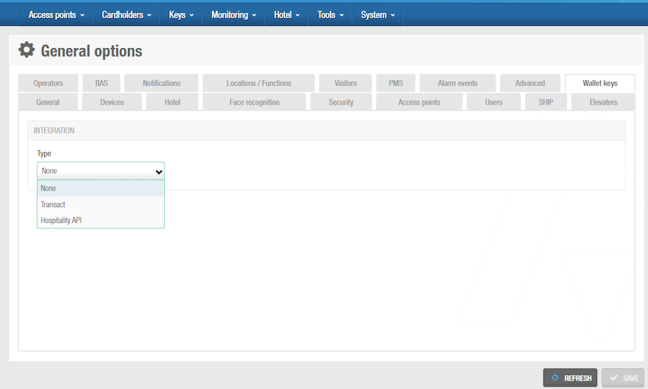Open the Hotel menu in navbar

click(x=287, y=14)
